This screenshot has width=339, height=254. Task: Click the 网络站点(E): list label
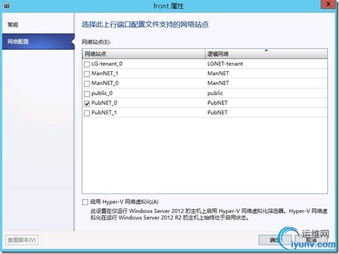[x=96, y=42]
